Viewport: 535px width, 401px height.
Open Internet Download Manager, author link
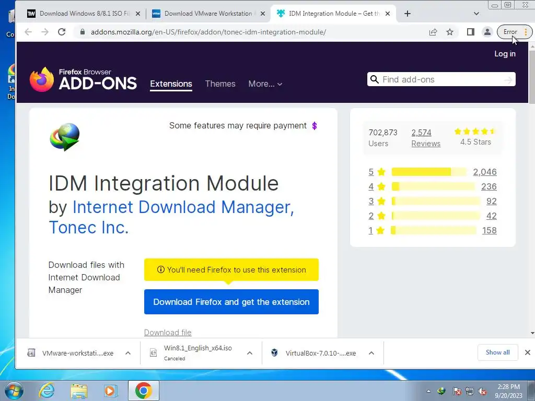183,207
